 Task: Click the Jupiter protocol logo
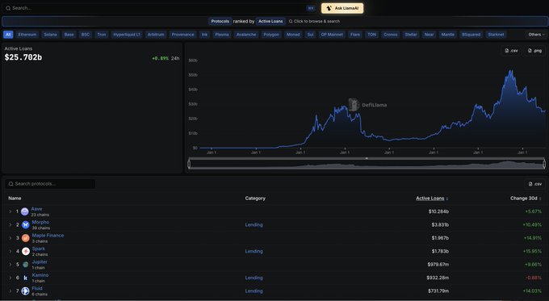[x=26, y=265]
